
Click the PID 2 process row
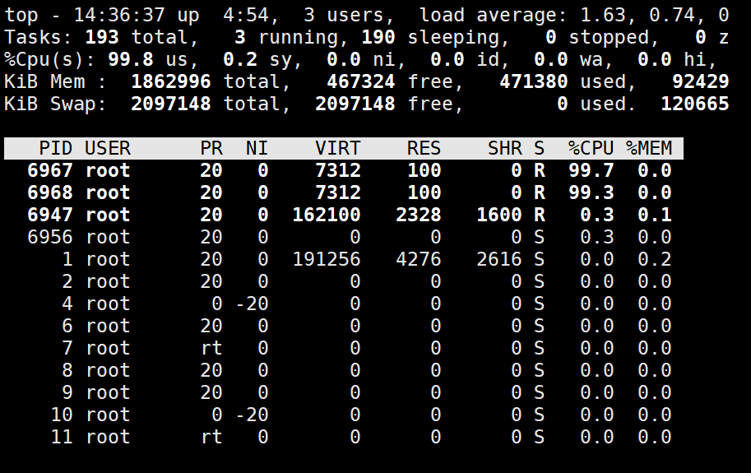[x=343, y=281]
